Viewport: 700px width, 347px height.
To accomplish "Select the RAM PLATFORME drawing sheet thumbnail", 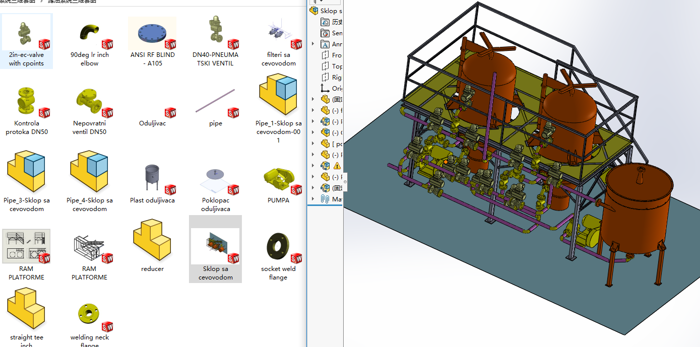I will 26,246.
